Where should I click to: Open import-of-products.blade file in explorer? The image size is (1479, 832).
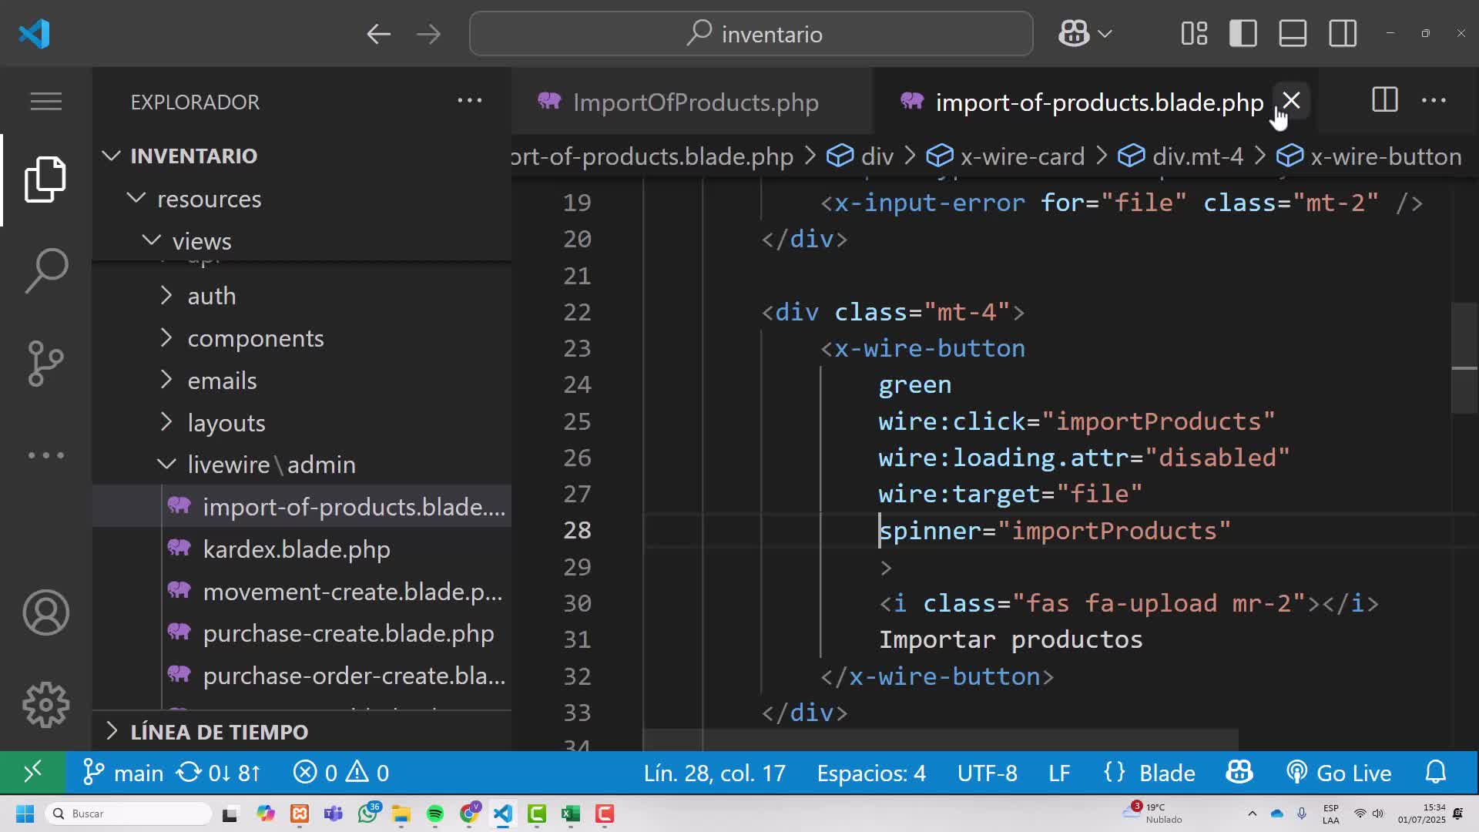coord(302,506)
